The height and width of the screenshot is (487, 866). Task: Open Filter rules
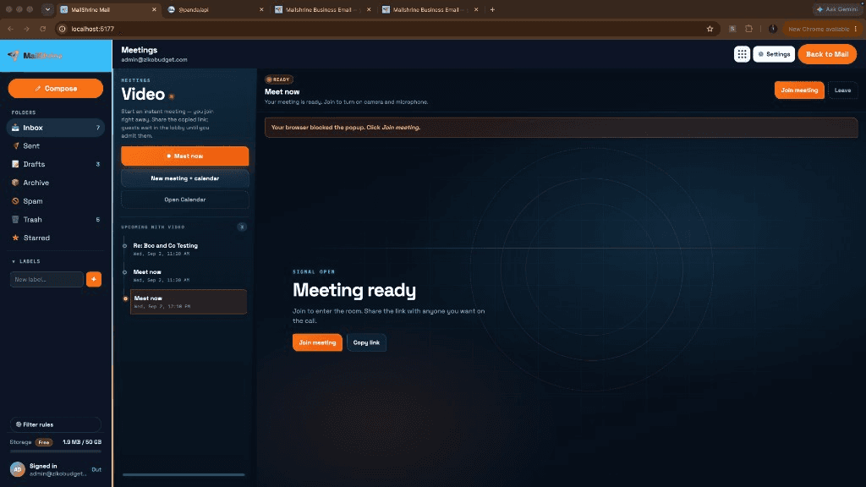coord(55,424)
